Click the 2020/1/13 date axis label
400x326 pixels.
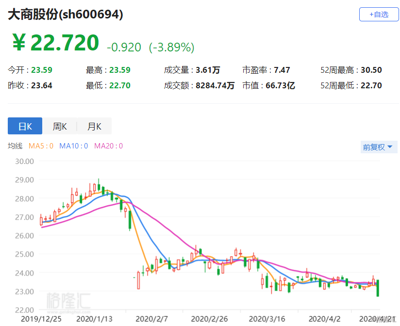point(94,319)
